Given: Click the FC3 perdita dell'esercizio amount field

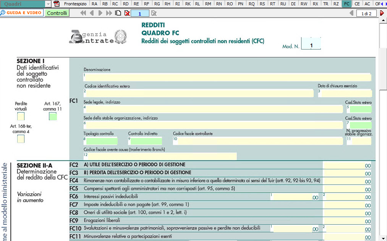Looking at the screenshot, I should 347,173.
